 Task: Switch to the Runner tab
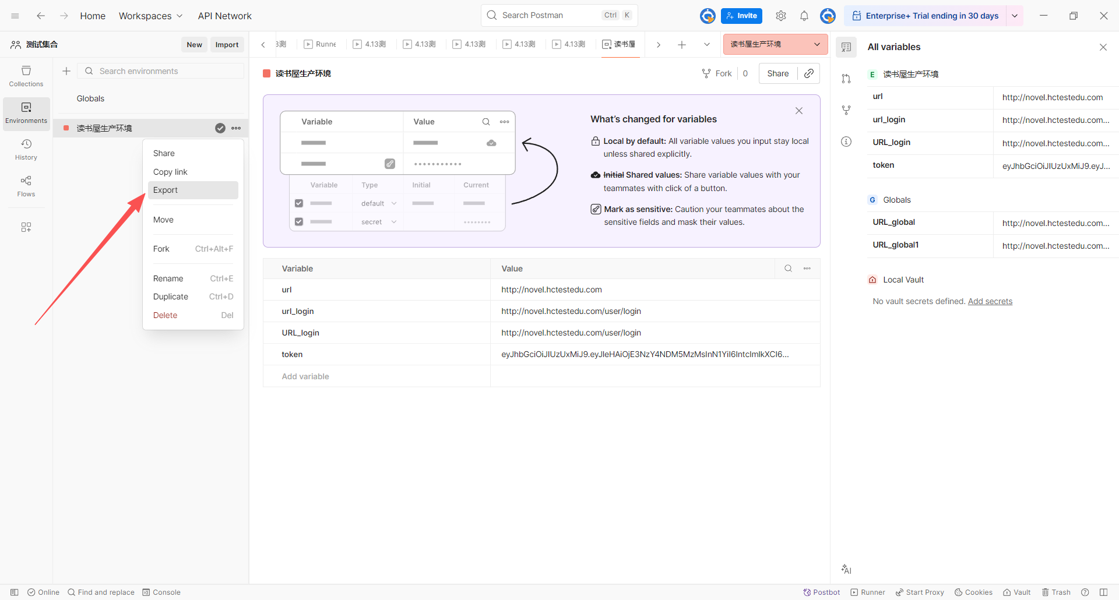pos(321,44)
